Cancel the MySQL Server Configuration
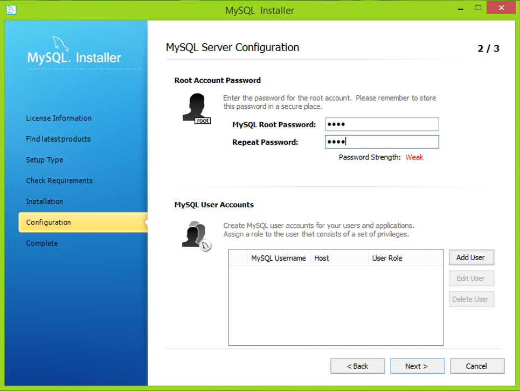The height and width of the screenshot is (391, 520). [477, 366]
